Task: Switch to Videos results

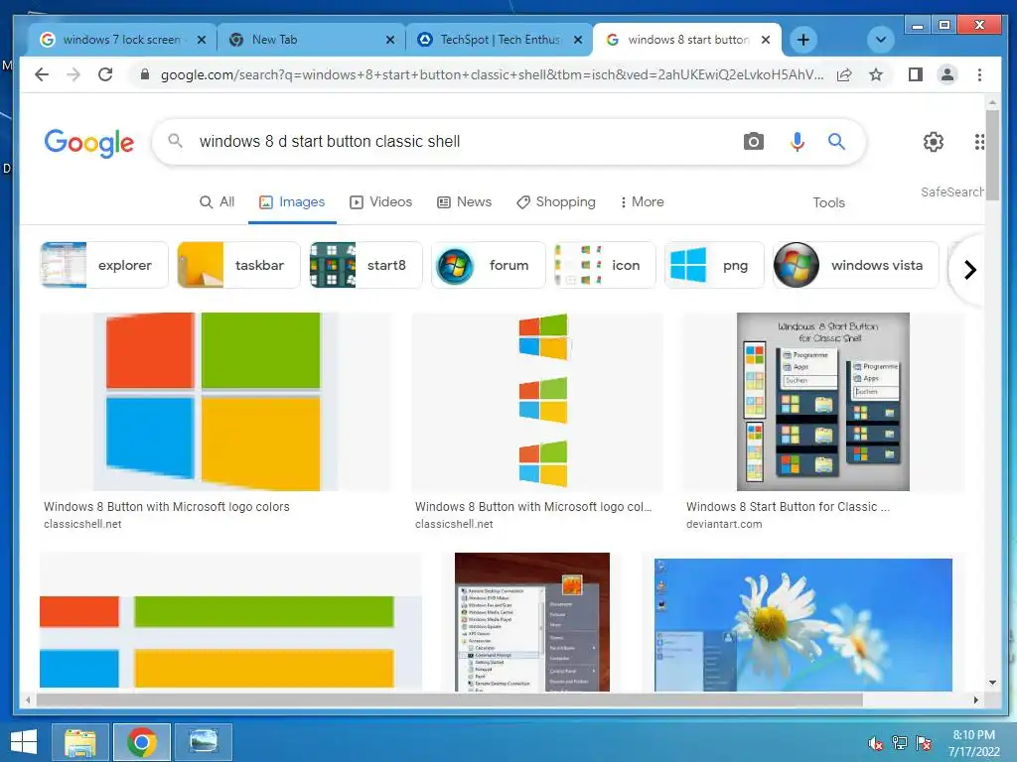Action: pyautogui.click(x=380, y=202)
